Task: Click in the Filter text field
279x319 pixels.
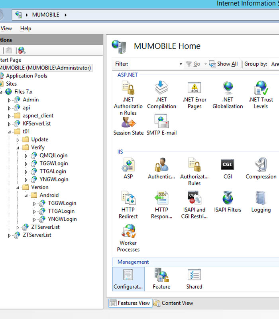Action: (x=154, y=64)
